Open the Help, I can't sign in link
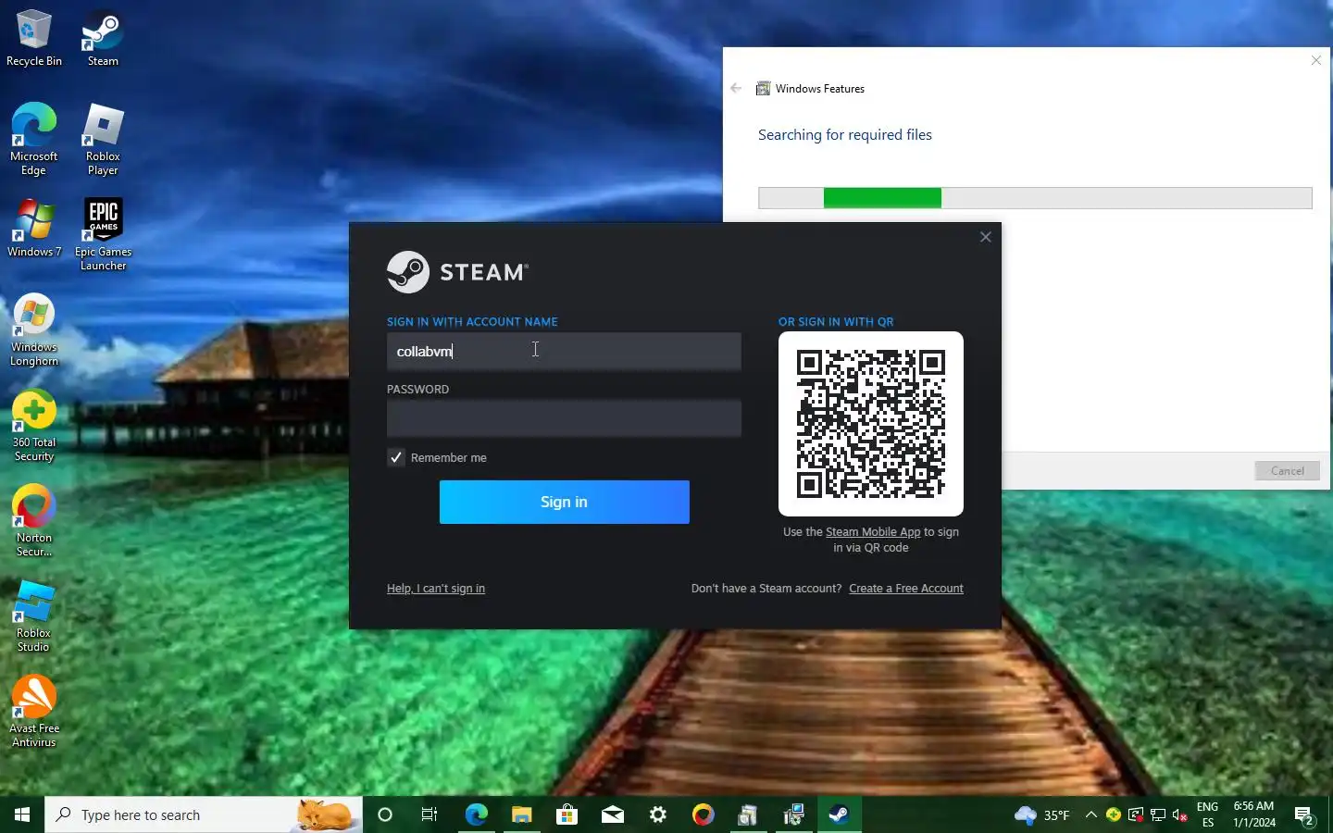 click(x=436, y=589)
